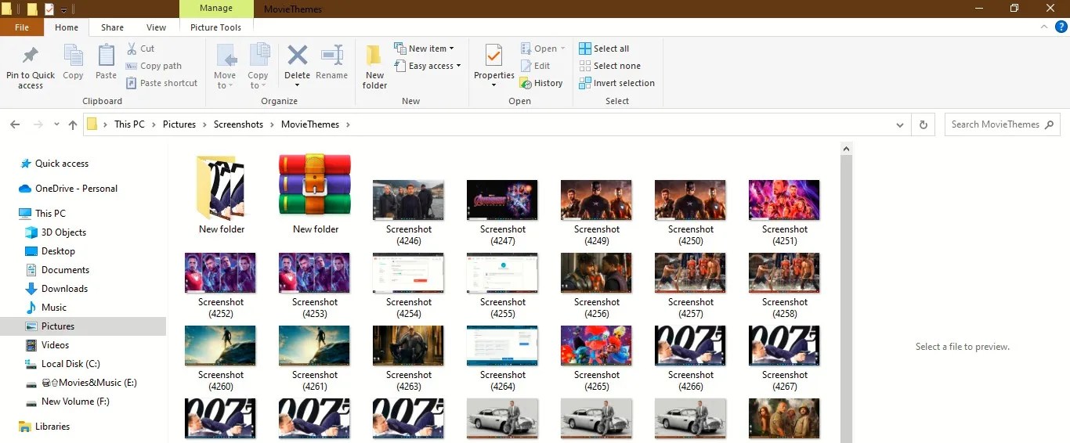Click the Properties checkmark icon
This screenshot has width=1070, height=443.
click(x=493, y=56)
